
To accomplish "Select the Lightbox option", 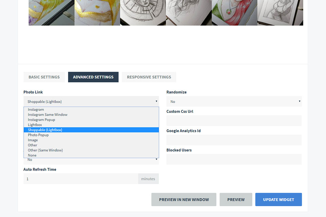I will (x=91, y=125).
